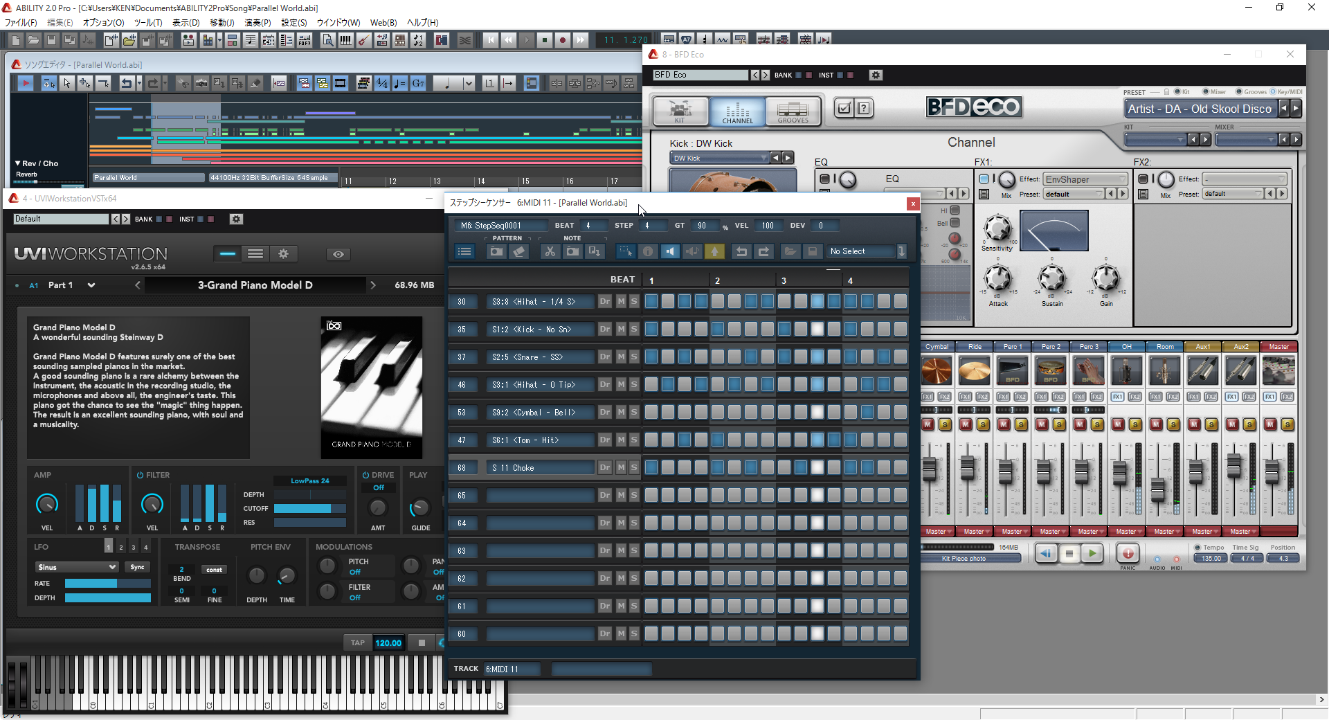Click the pattern eraser icon in Step Sequencer
The height and width of the screenshot is (720, 1329).
519,251
